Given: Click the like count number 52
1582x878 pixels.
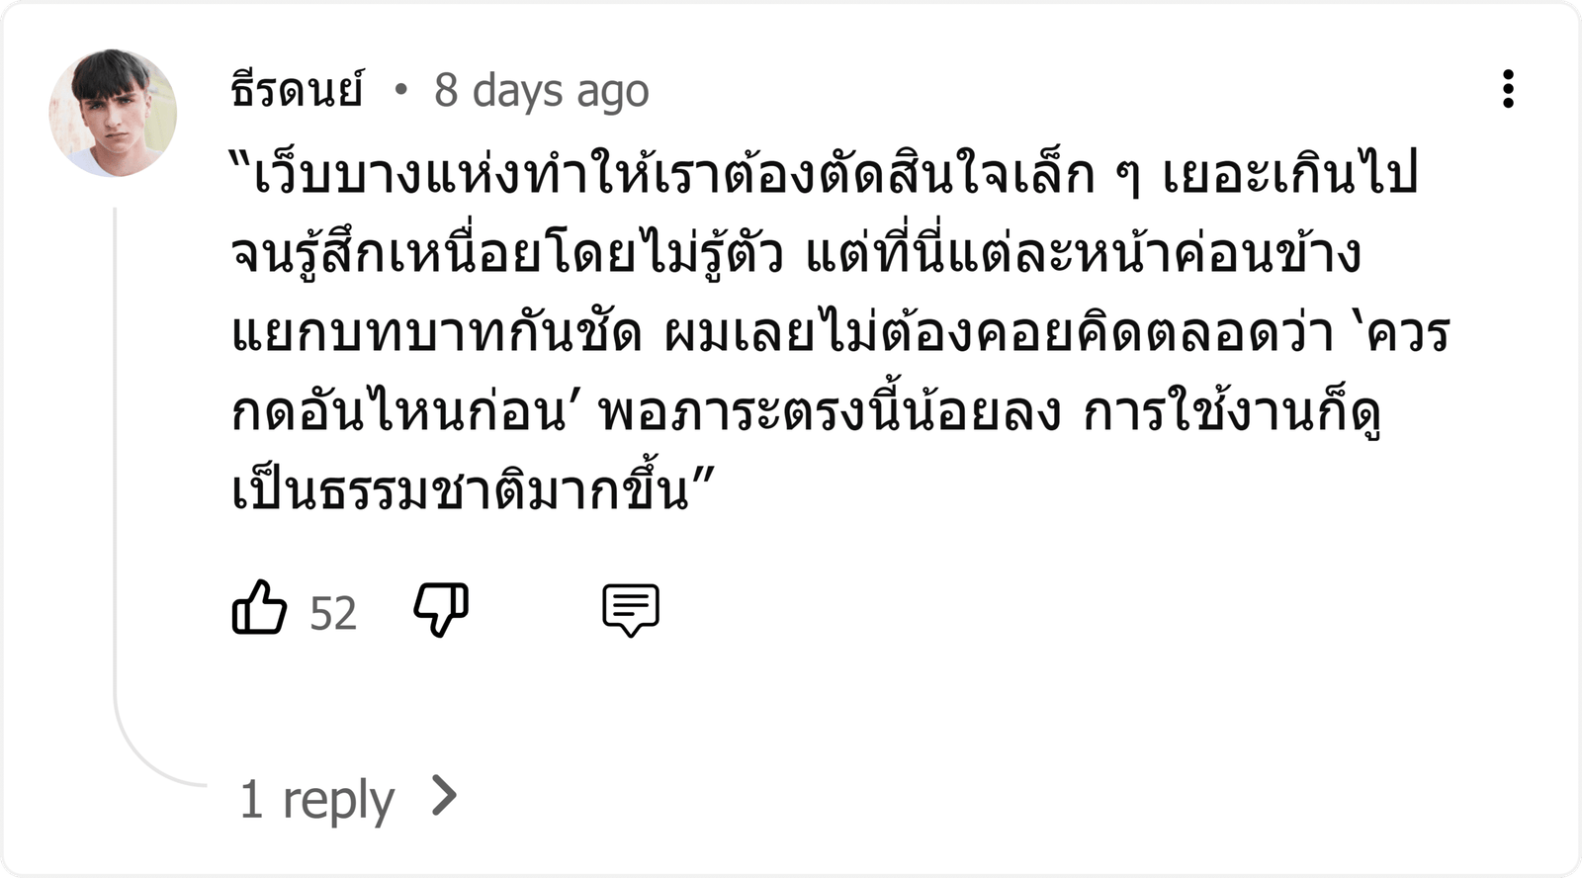Looking at the screenshot, I should pos(332,613).
